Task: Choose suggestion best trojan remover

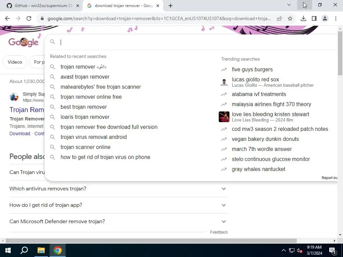Action: 83,107
